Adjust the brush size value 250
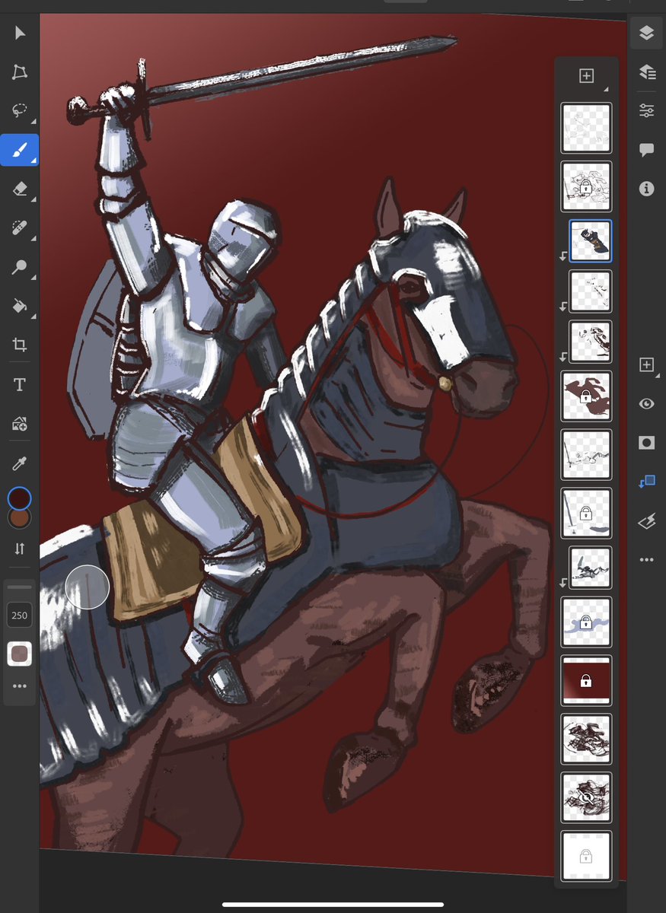666x913 pixels. click(19, 616)
